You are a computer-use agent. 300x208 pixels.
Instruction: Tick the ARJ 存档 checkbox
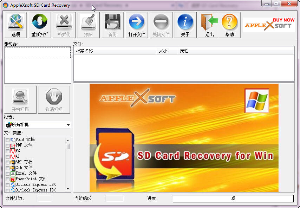tap(7, 162)
